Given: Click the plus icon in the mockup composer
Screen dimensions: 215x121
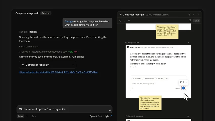Looking at the screenshot, I should 133,88.
